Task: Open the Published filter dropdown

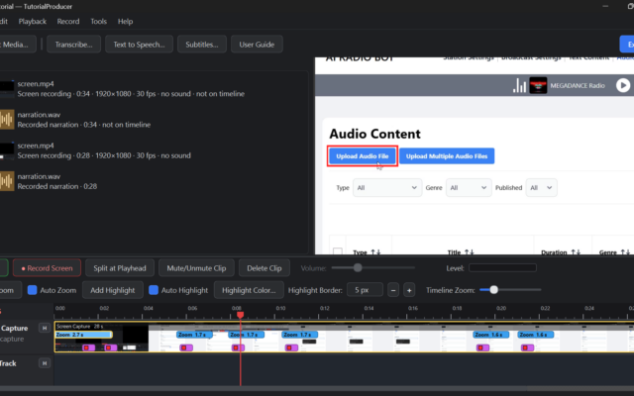Action: 542,187
